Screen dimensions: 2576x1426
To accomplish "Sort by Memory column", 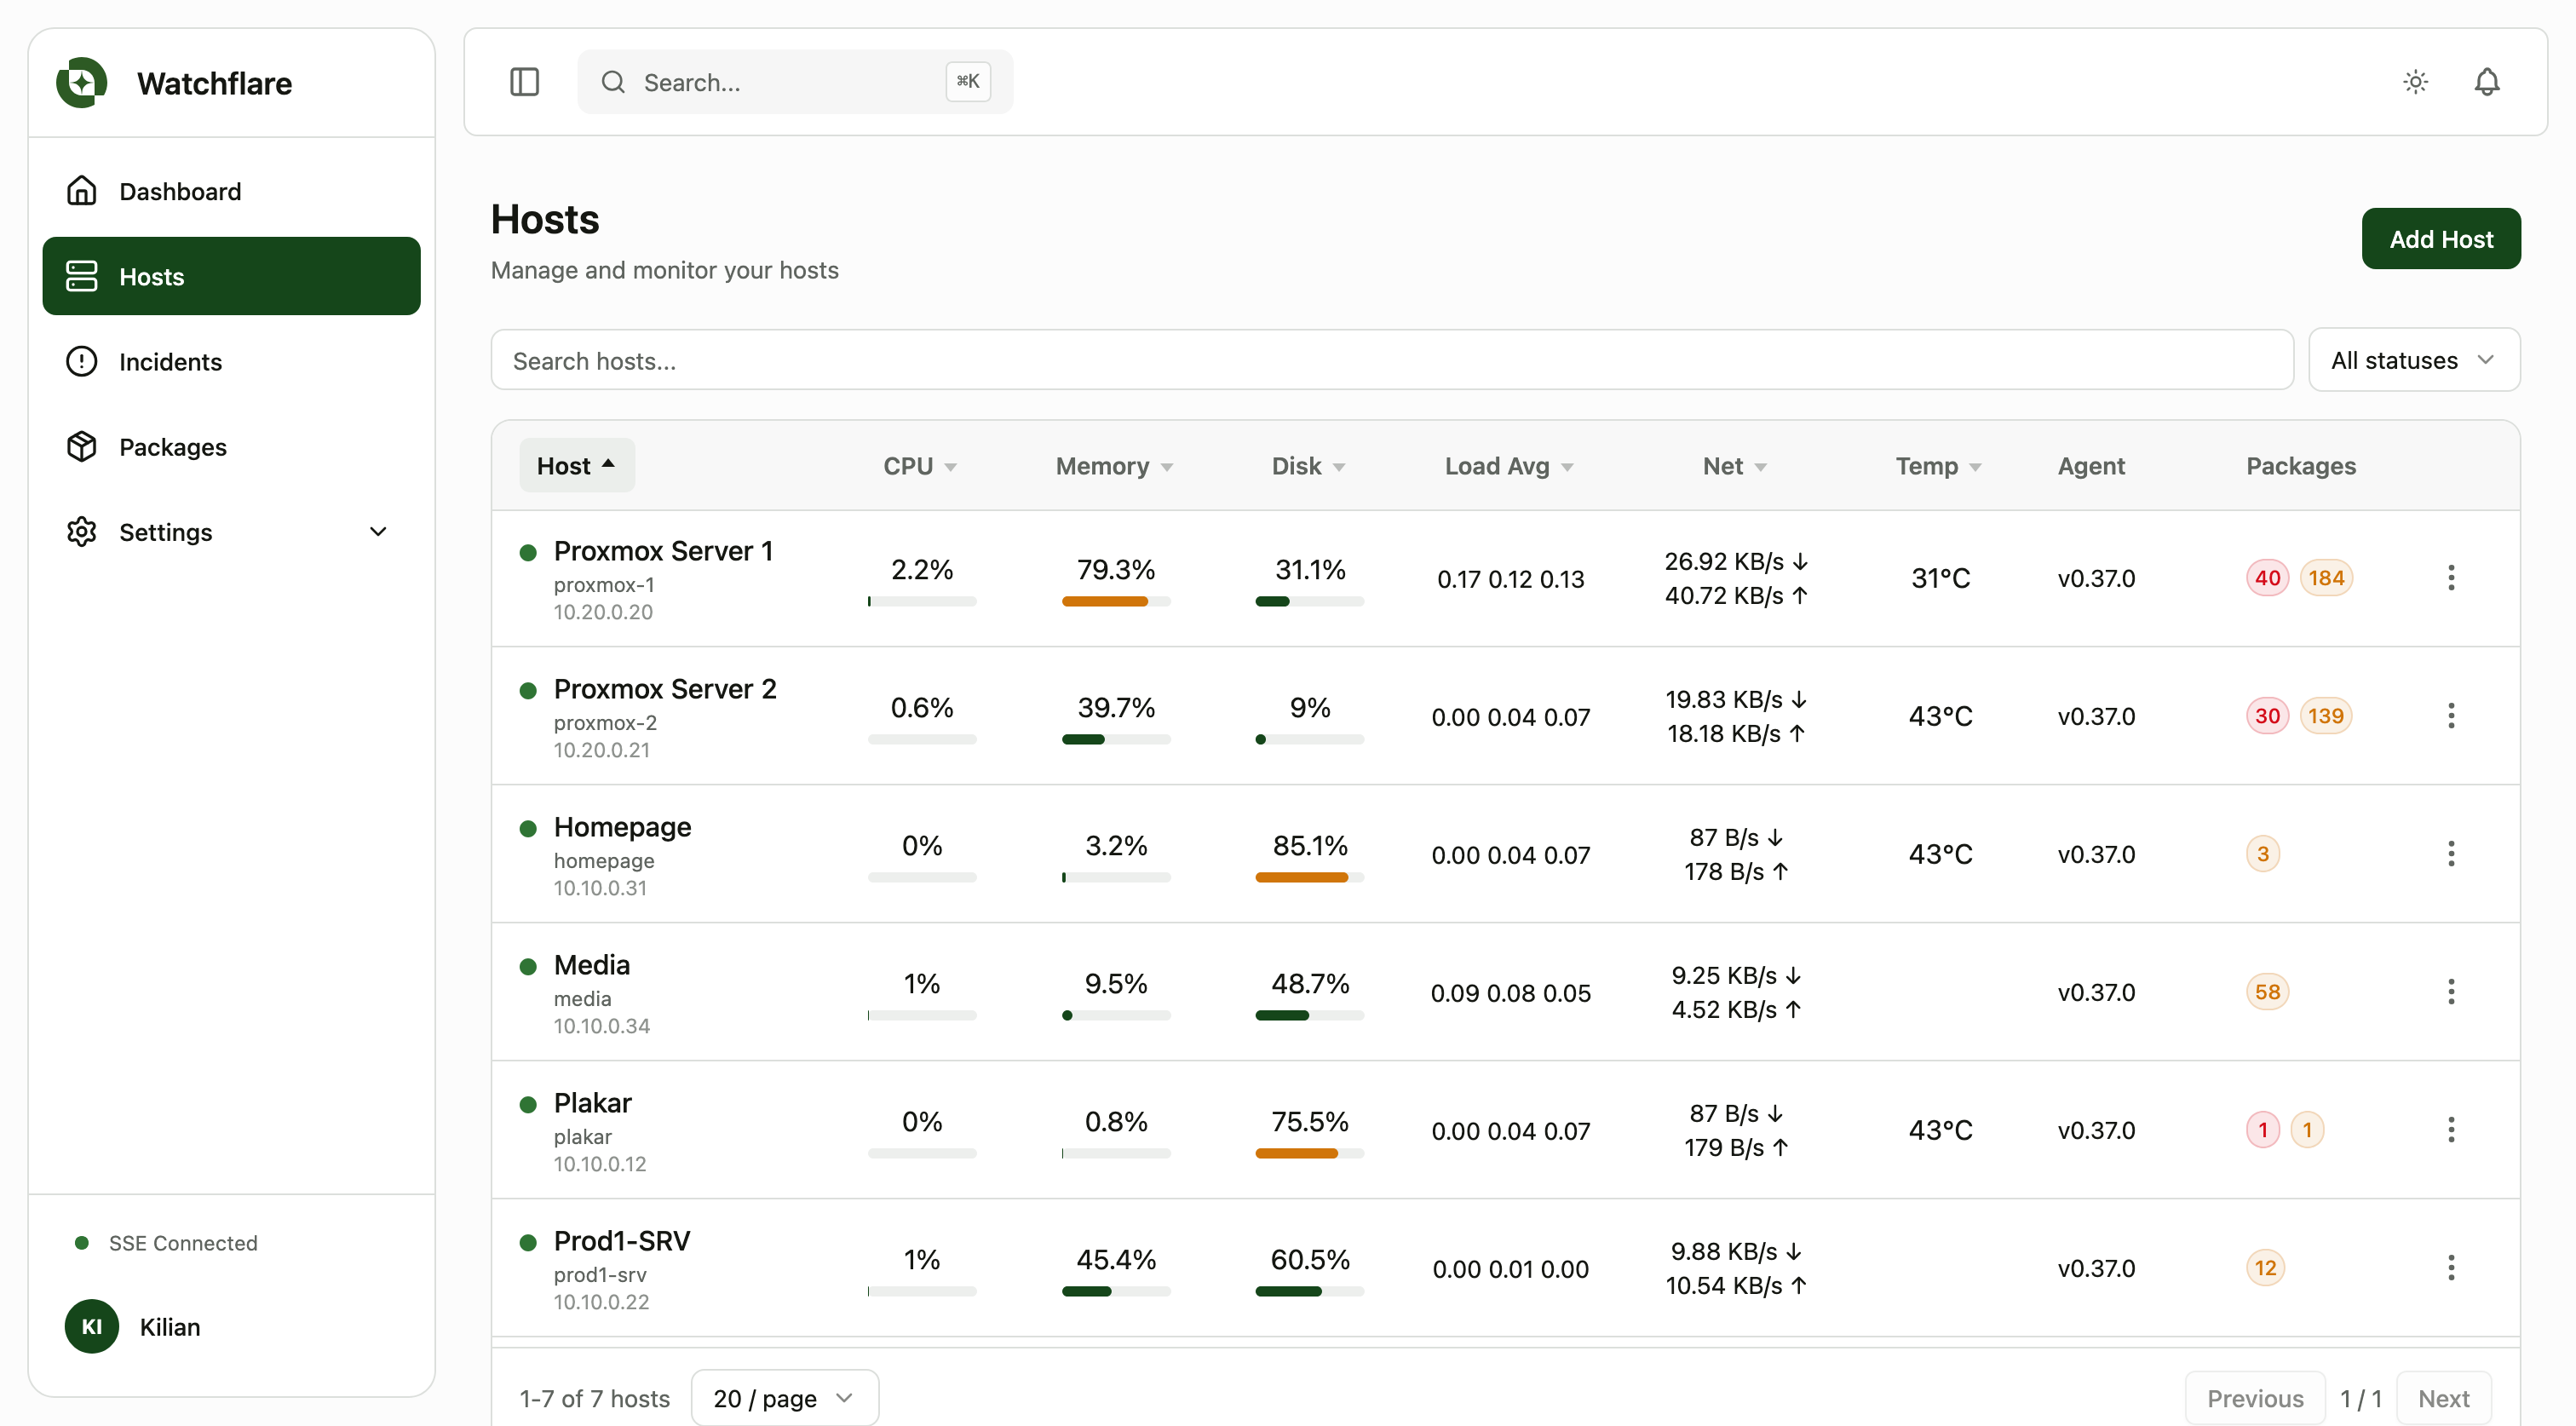I will pyautogui.click(x=1114, y=466).
